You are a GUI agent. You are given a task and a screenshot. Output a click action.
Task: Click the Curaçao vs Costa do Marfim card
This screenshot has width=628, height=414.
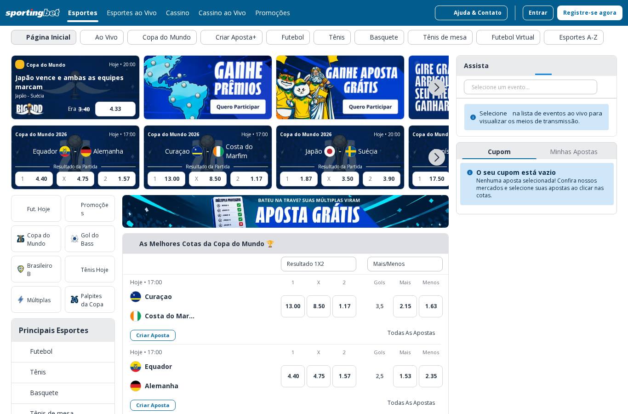pos(208,157)
